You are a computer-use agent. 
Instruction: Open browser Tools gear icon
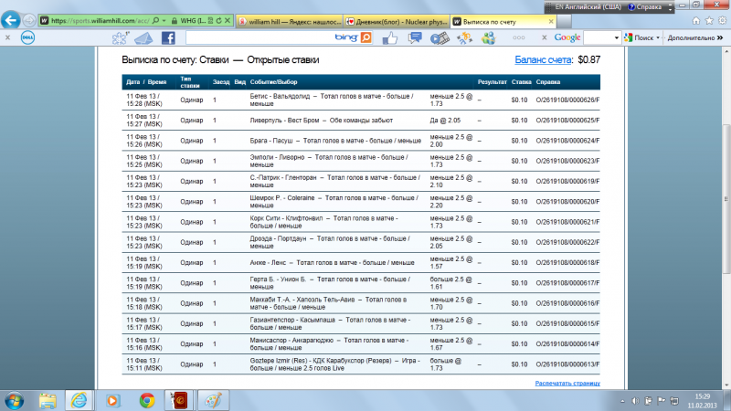pyautogui.click(x=722, y=20)
